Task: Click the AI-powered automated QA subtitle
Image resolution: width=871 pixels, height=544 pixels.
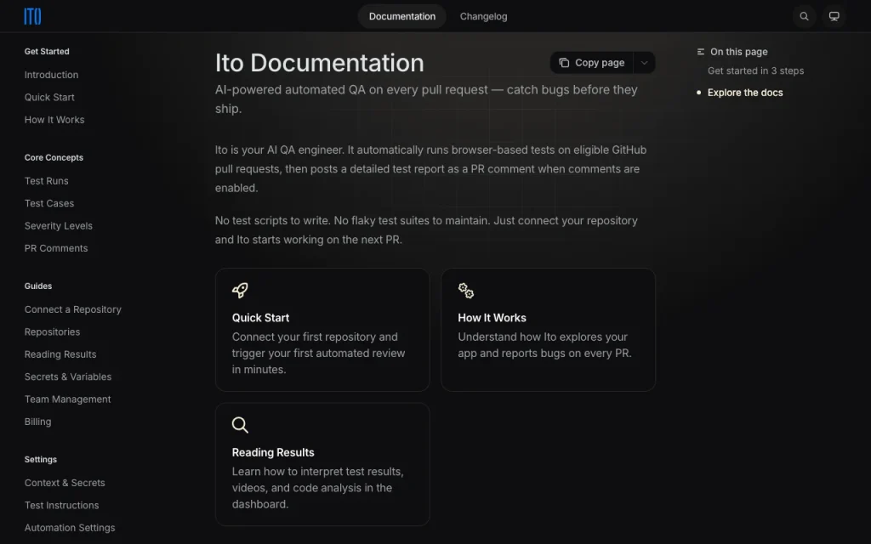Action: tap(426, 99)
